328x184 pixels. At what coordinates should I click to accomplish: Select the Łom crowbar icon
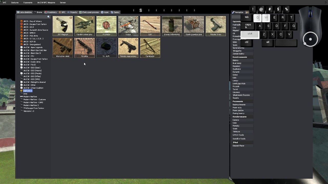[150, 26]
